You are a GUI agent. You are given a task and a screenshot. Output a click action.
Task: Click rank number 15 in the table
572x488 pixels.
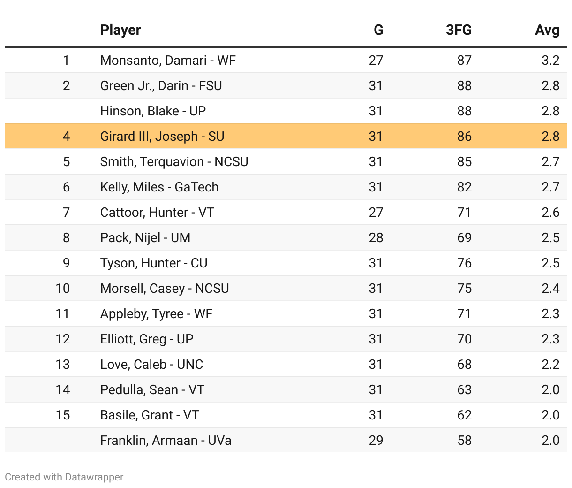click(63, 415)
